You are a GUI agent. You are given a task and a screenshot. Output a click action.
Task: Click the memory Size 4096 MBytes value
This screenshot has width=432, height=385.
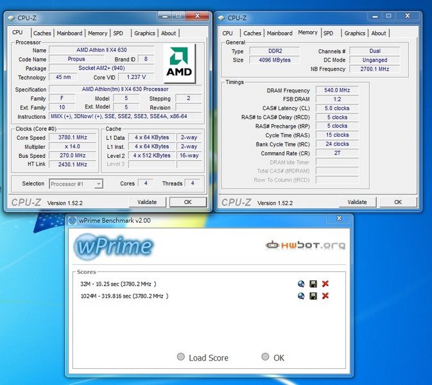[x=274, y=60]
